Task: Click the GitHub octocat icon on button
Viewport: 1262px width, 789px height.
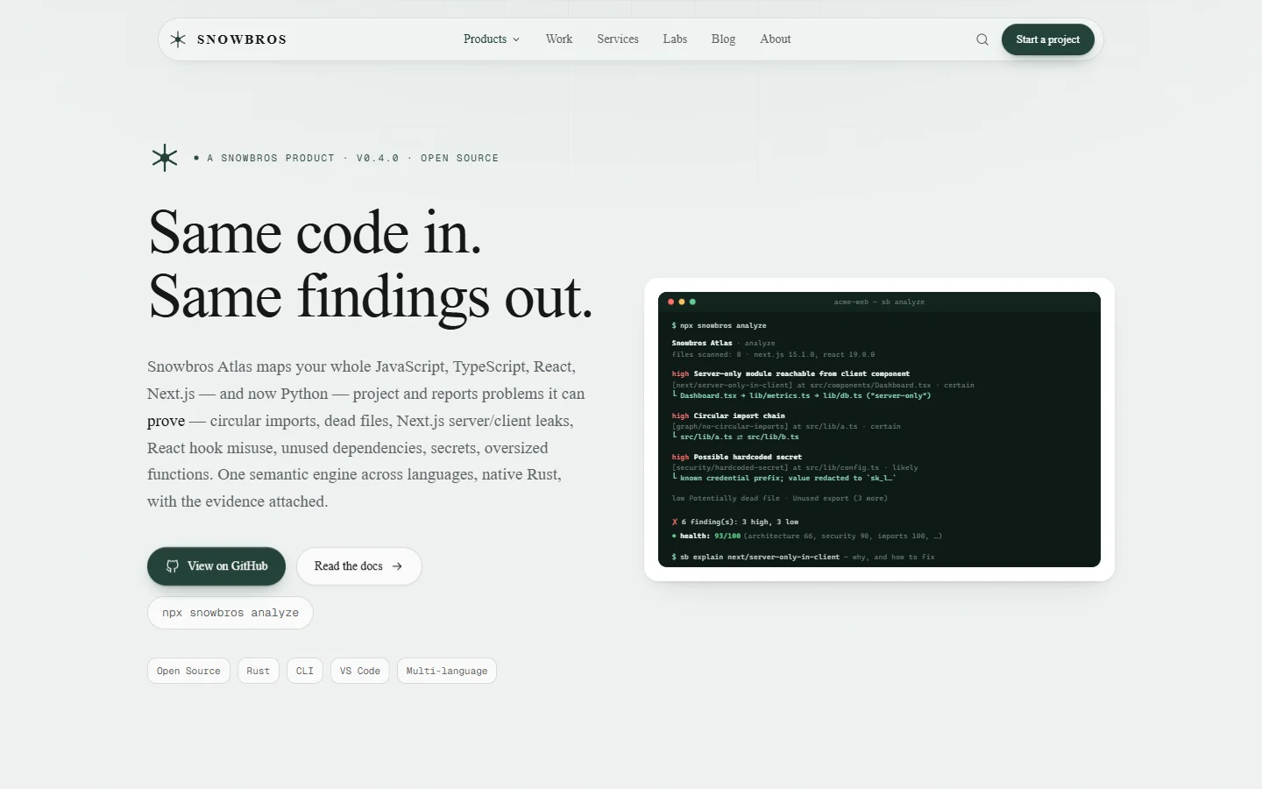Action: pos(173,566)
